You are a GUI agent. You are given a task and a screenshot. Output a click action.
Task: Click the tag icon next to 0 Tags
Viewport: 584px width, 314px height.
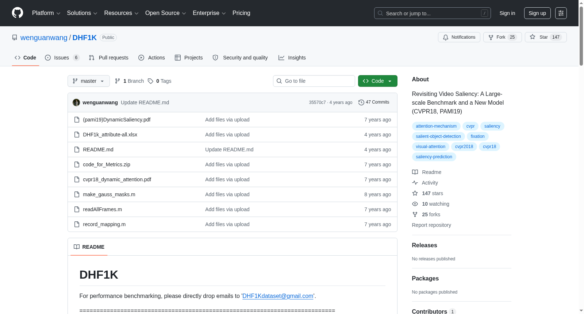[x=150, y=81]
